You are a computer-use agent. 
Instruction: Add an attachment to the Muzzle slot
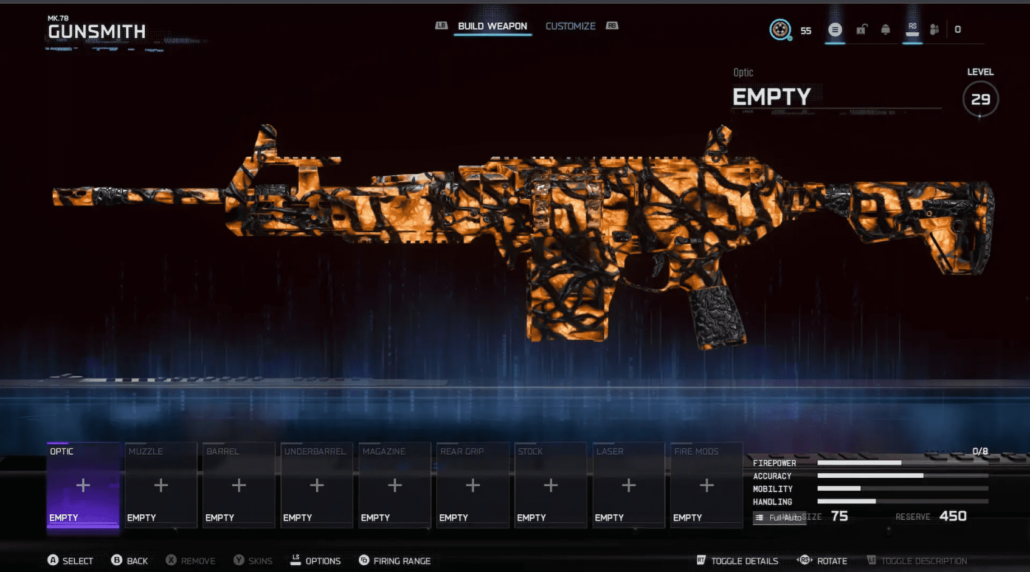[161, 485]
